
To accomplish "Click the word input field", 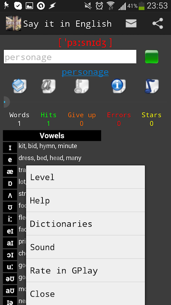I will [x=70, y=57].
